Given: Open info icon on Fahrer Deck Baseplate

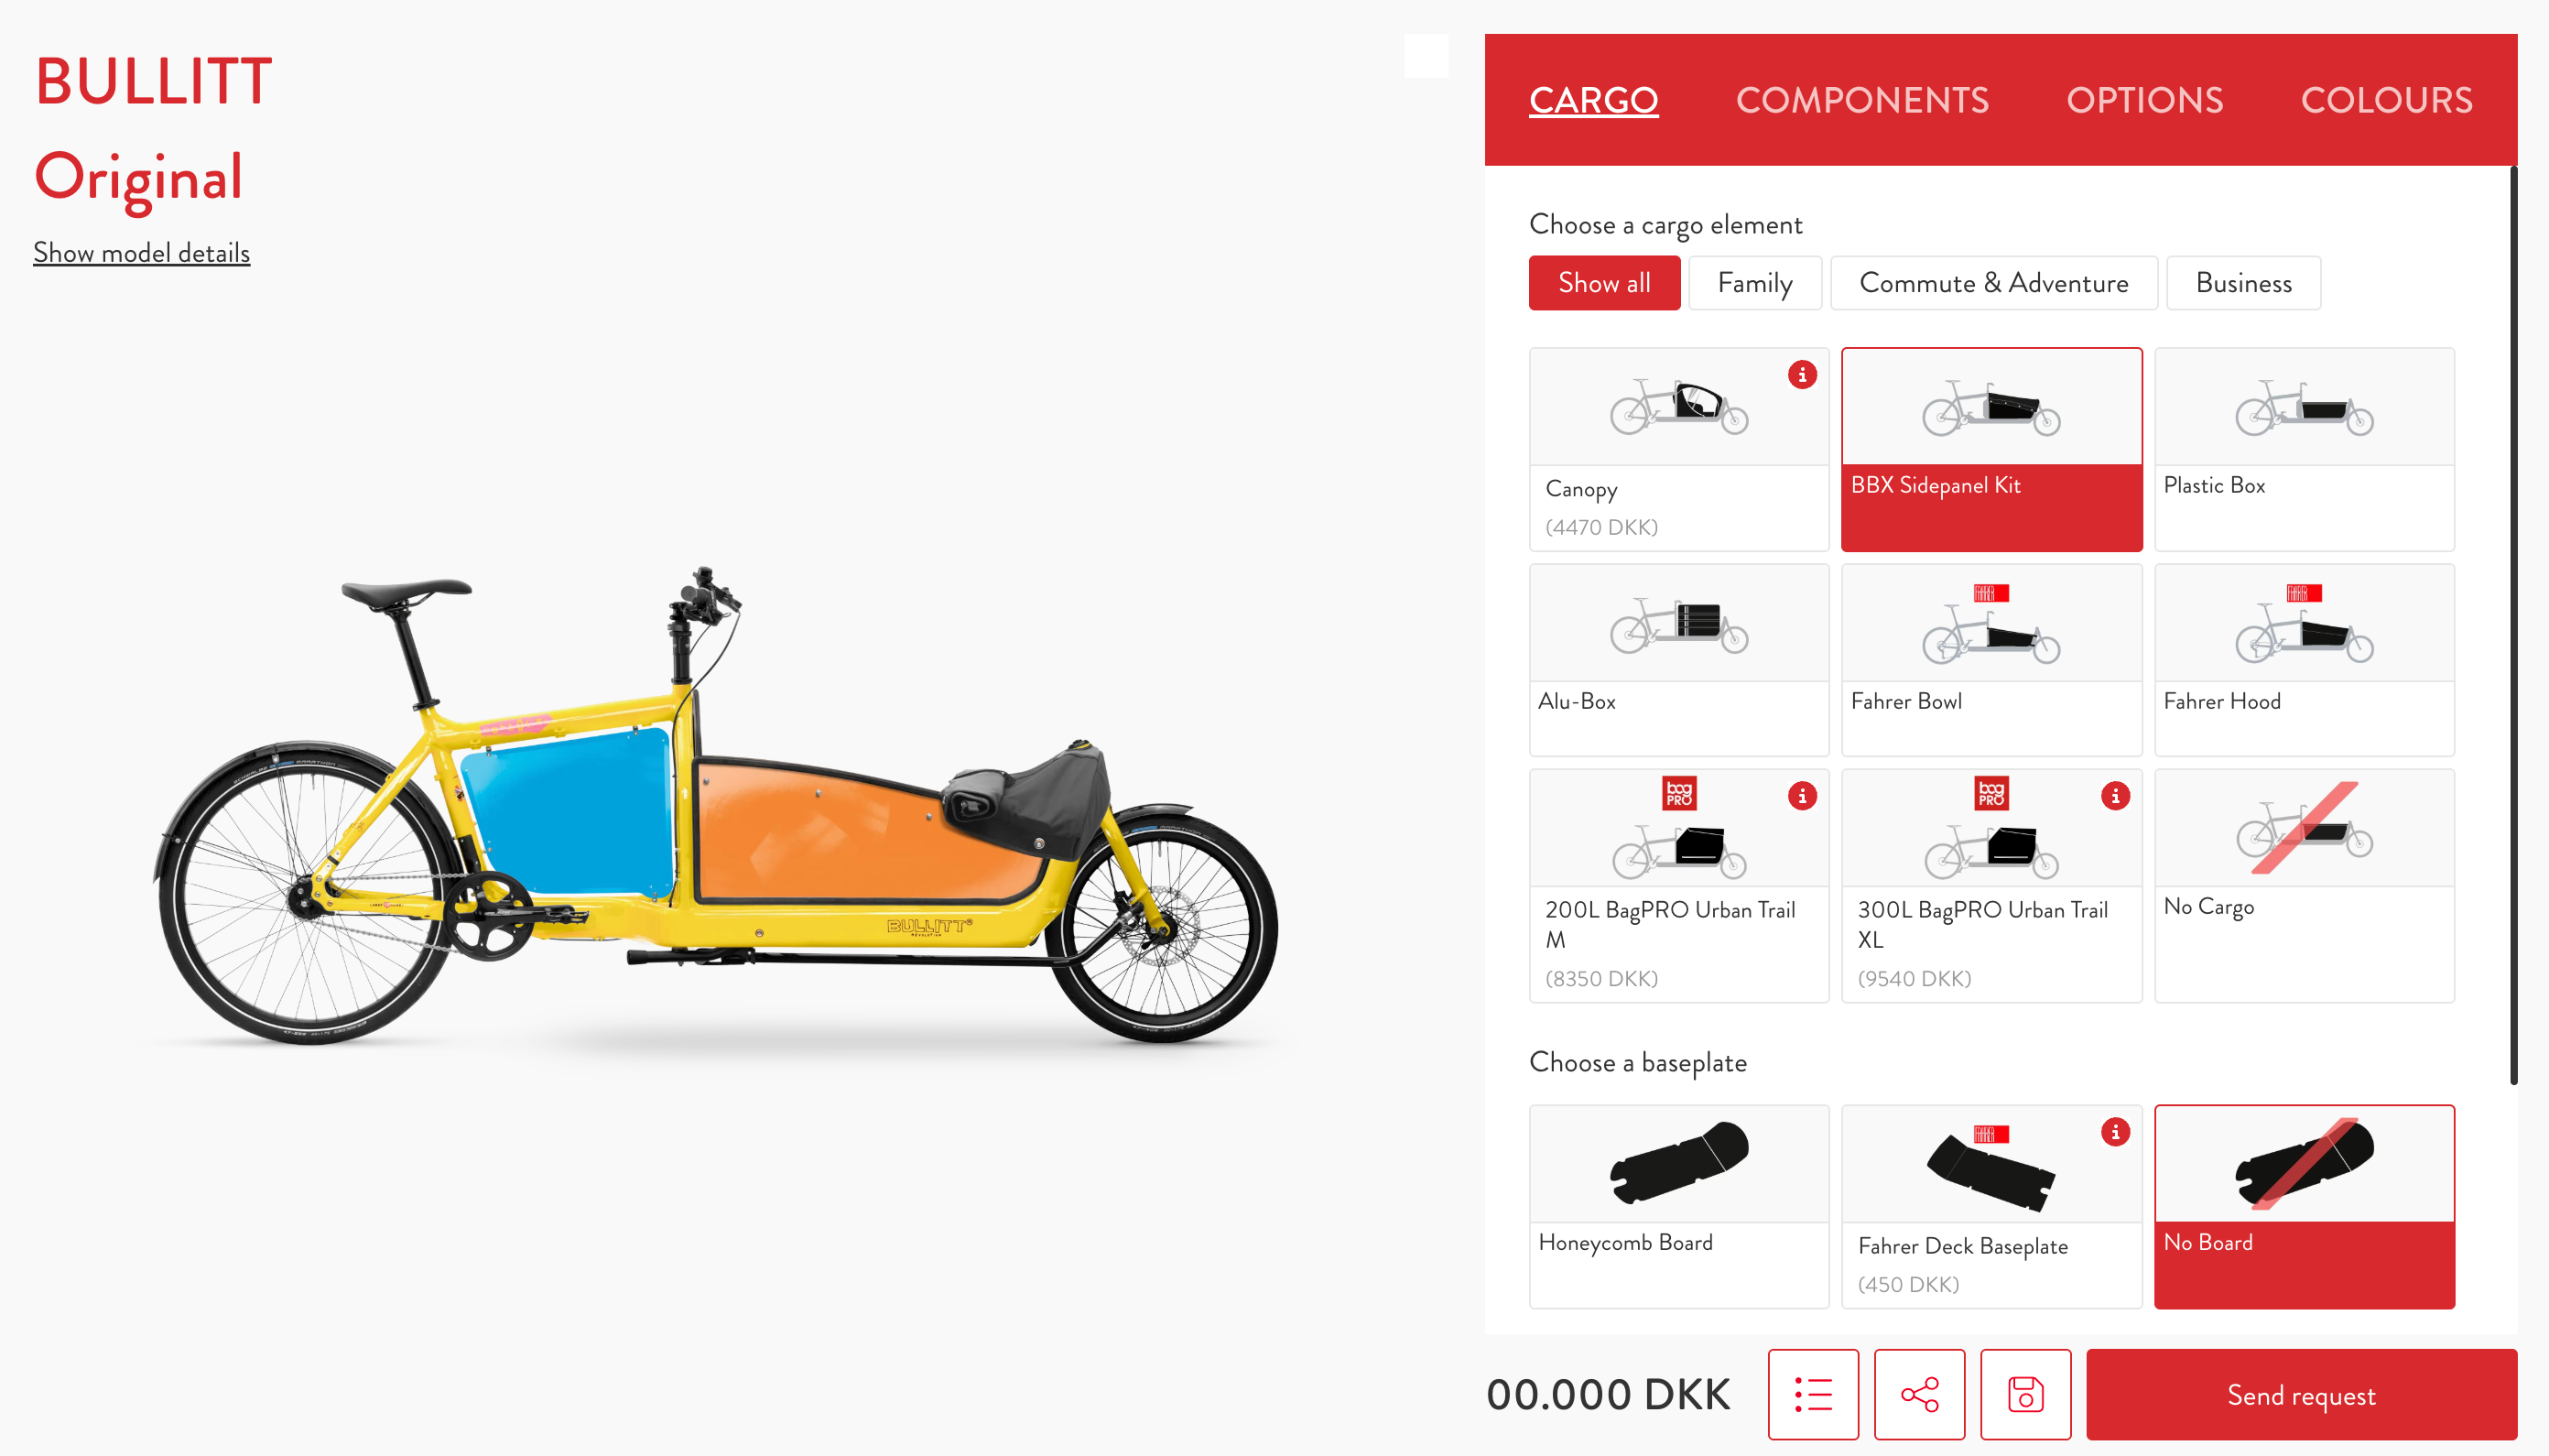Looking at the screenshot, I should point(2114,1132).
